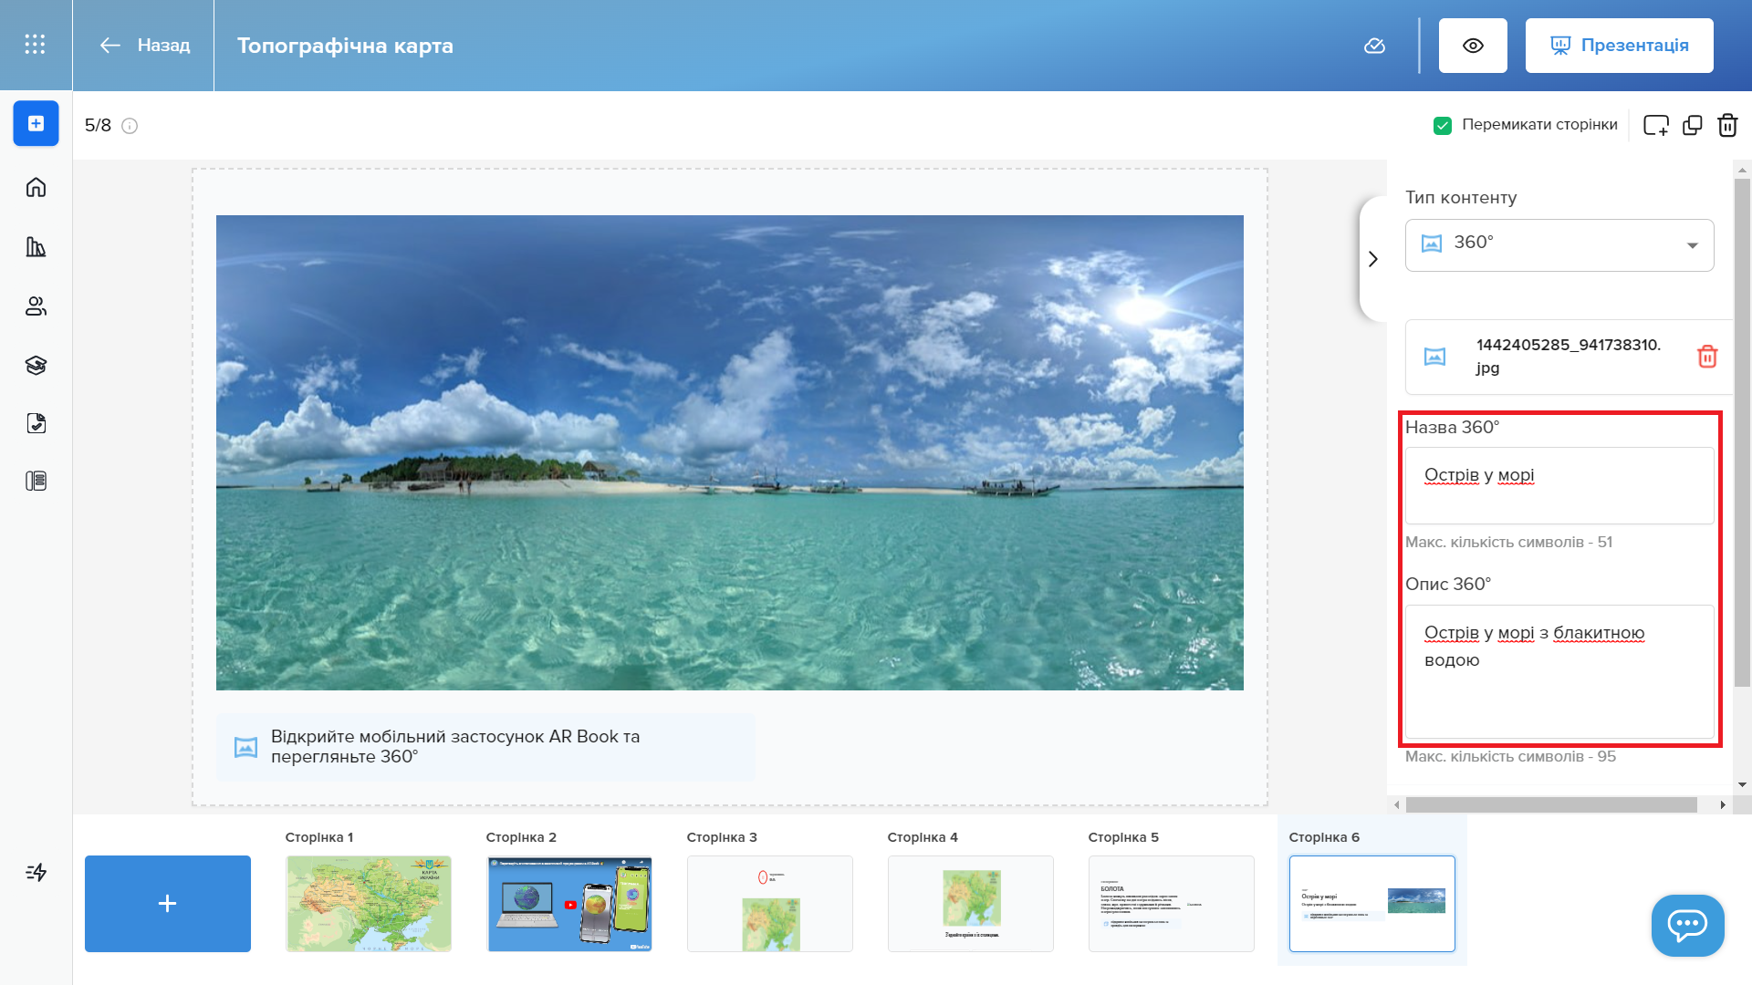Viewport: 1752px width, 985px height.
Task: Open the Тип контенту 360° dropdown
Action: pos(1559,244)
